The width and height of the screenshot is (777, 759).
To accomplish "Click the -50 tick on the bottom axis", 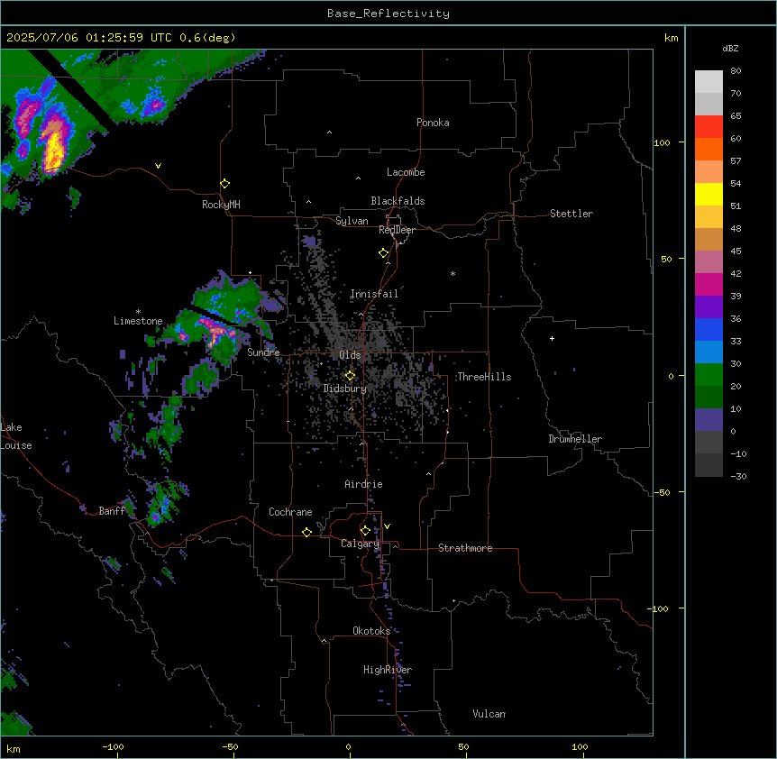I will pyautogui.click(x=230, y=746).
